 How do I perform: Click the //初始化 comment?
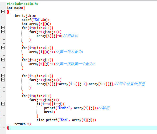click(x=70, y=36)
